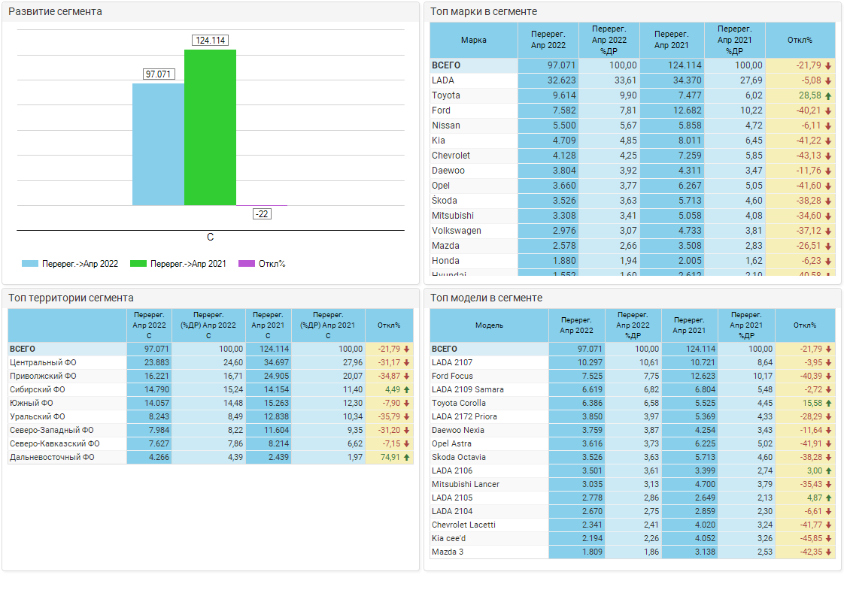Select the green 124.114 chart bar
The width and height of the screenshot is (844, 596).
pos(210,128)
